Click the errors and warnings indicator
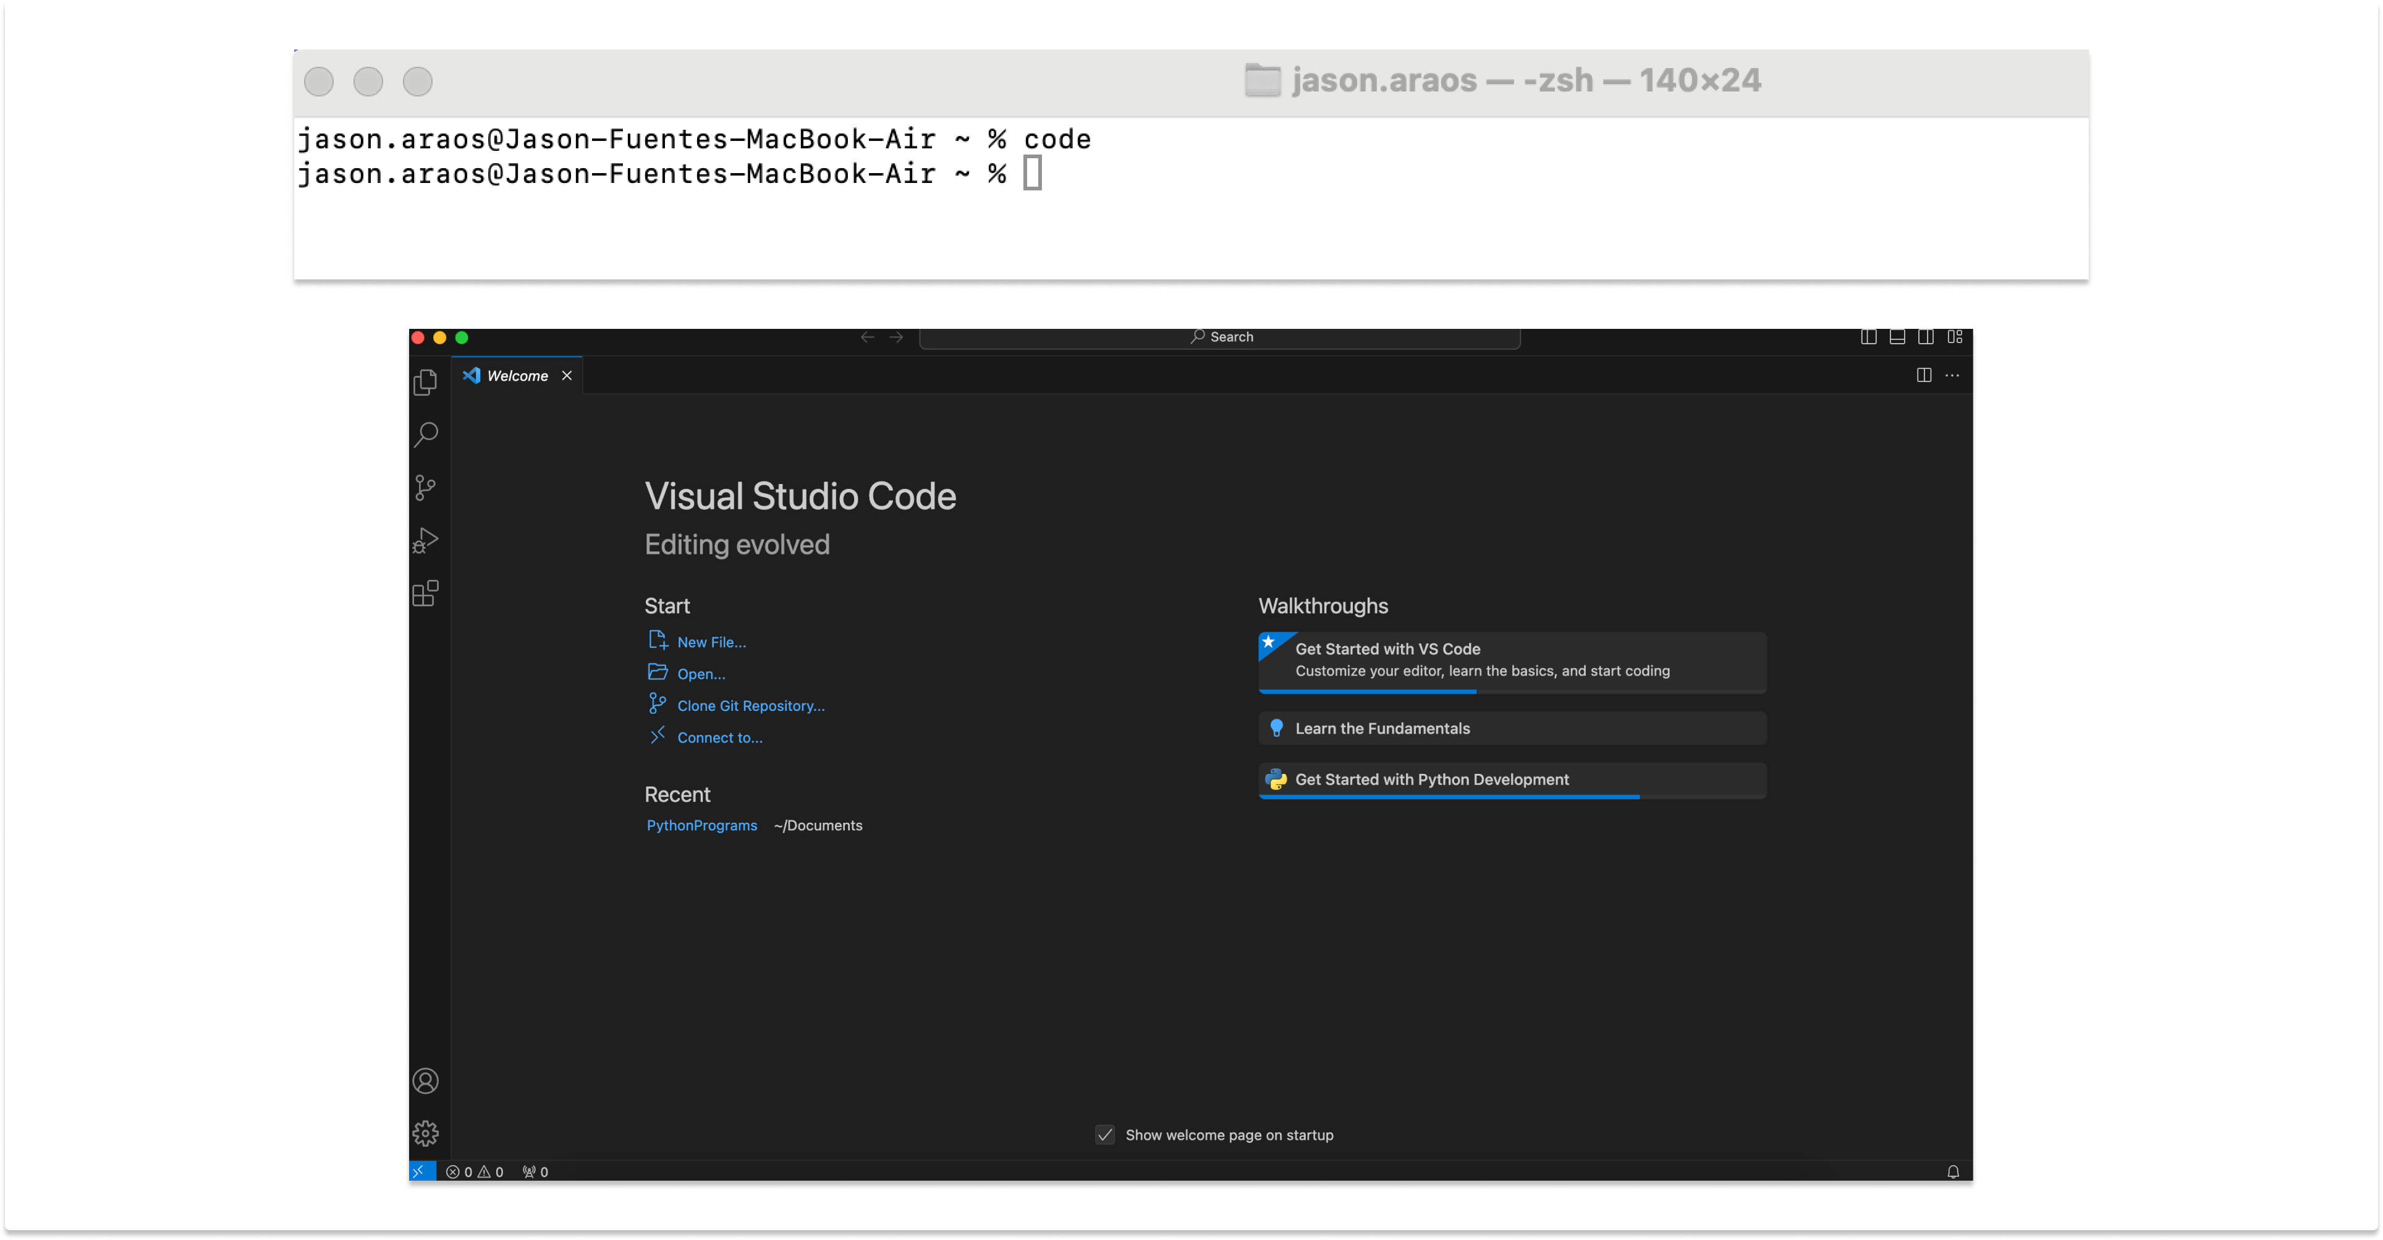The width and height of the screenshot is (2383, 1240). (475, 1171)
